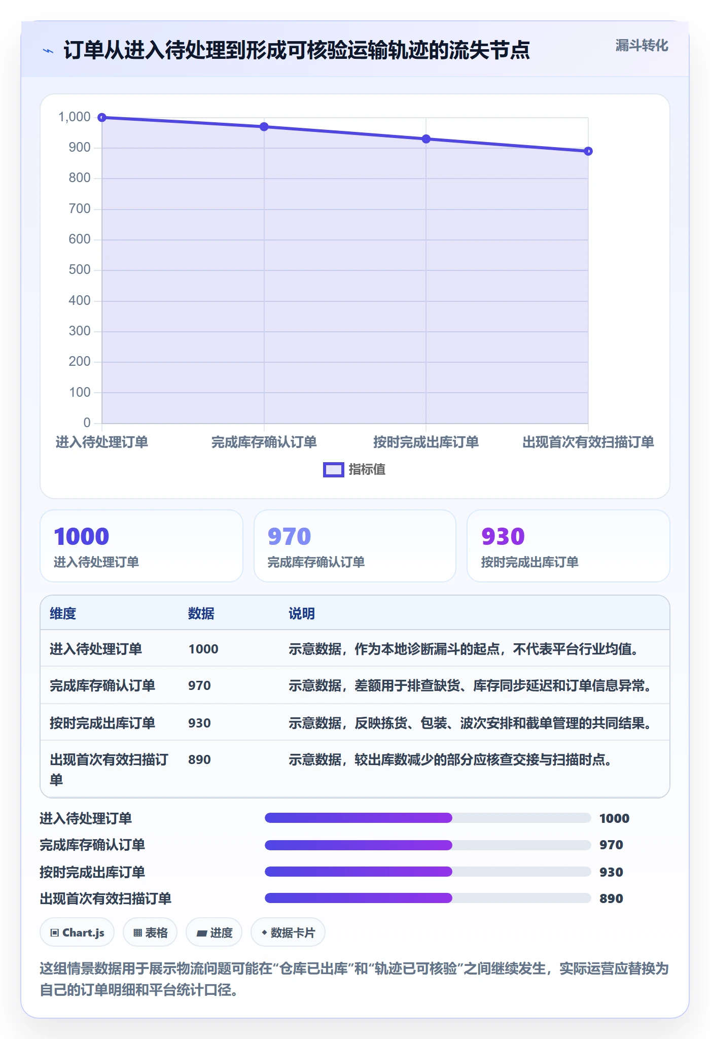Click the progress value 890
This screenshot has height=1039, width=710.
(611, 898)
